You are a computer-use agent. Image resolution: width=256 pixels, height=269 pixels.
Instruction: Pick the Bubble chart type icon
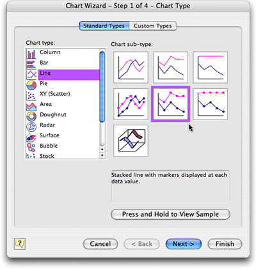[31, 148]
